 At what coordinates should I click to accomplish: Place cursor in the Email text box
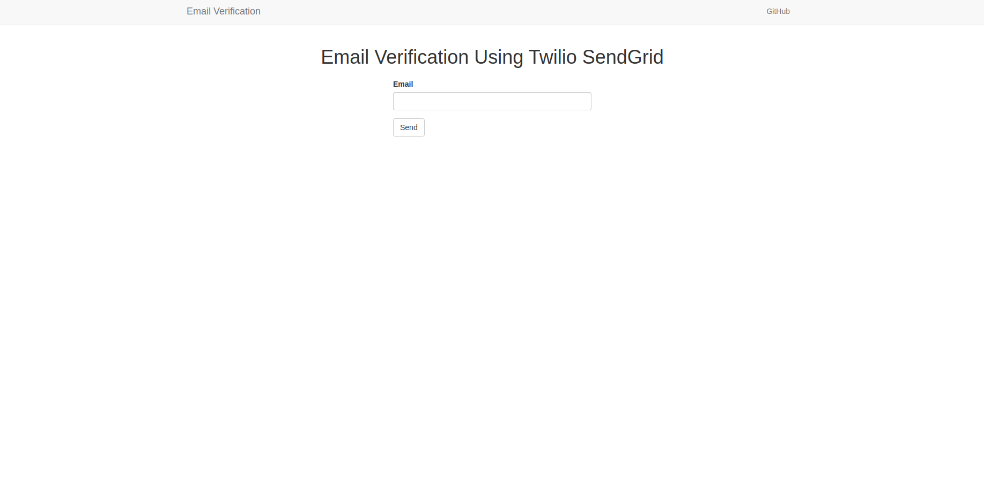(492, 101)
